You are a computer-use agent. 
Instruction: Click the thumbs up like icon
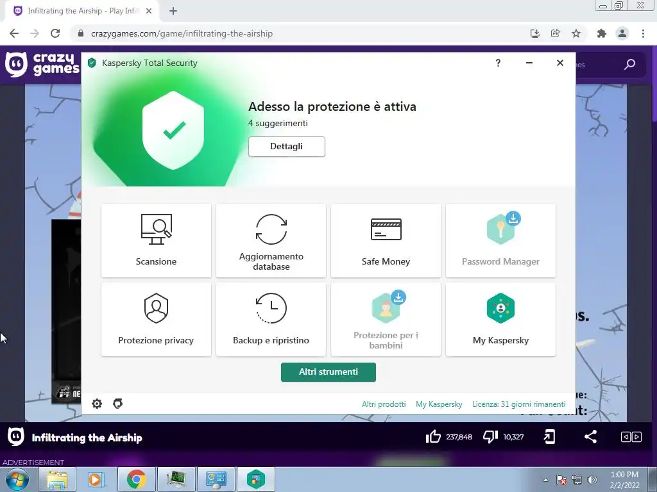point(433,437)
